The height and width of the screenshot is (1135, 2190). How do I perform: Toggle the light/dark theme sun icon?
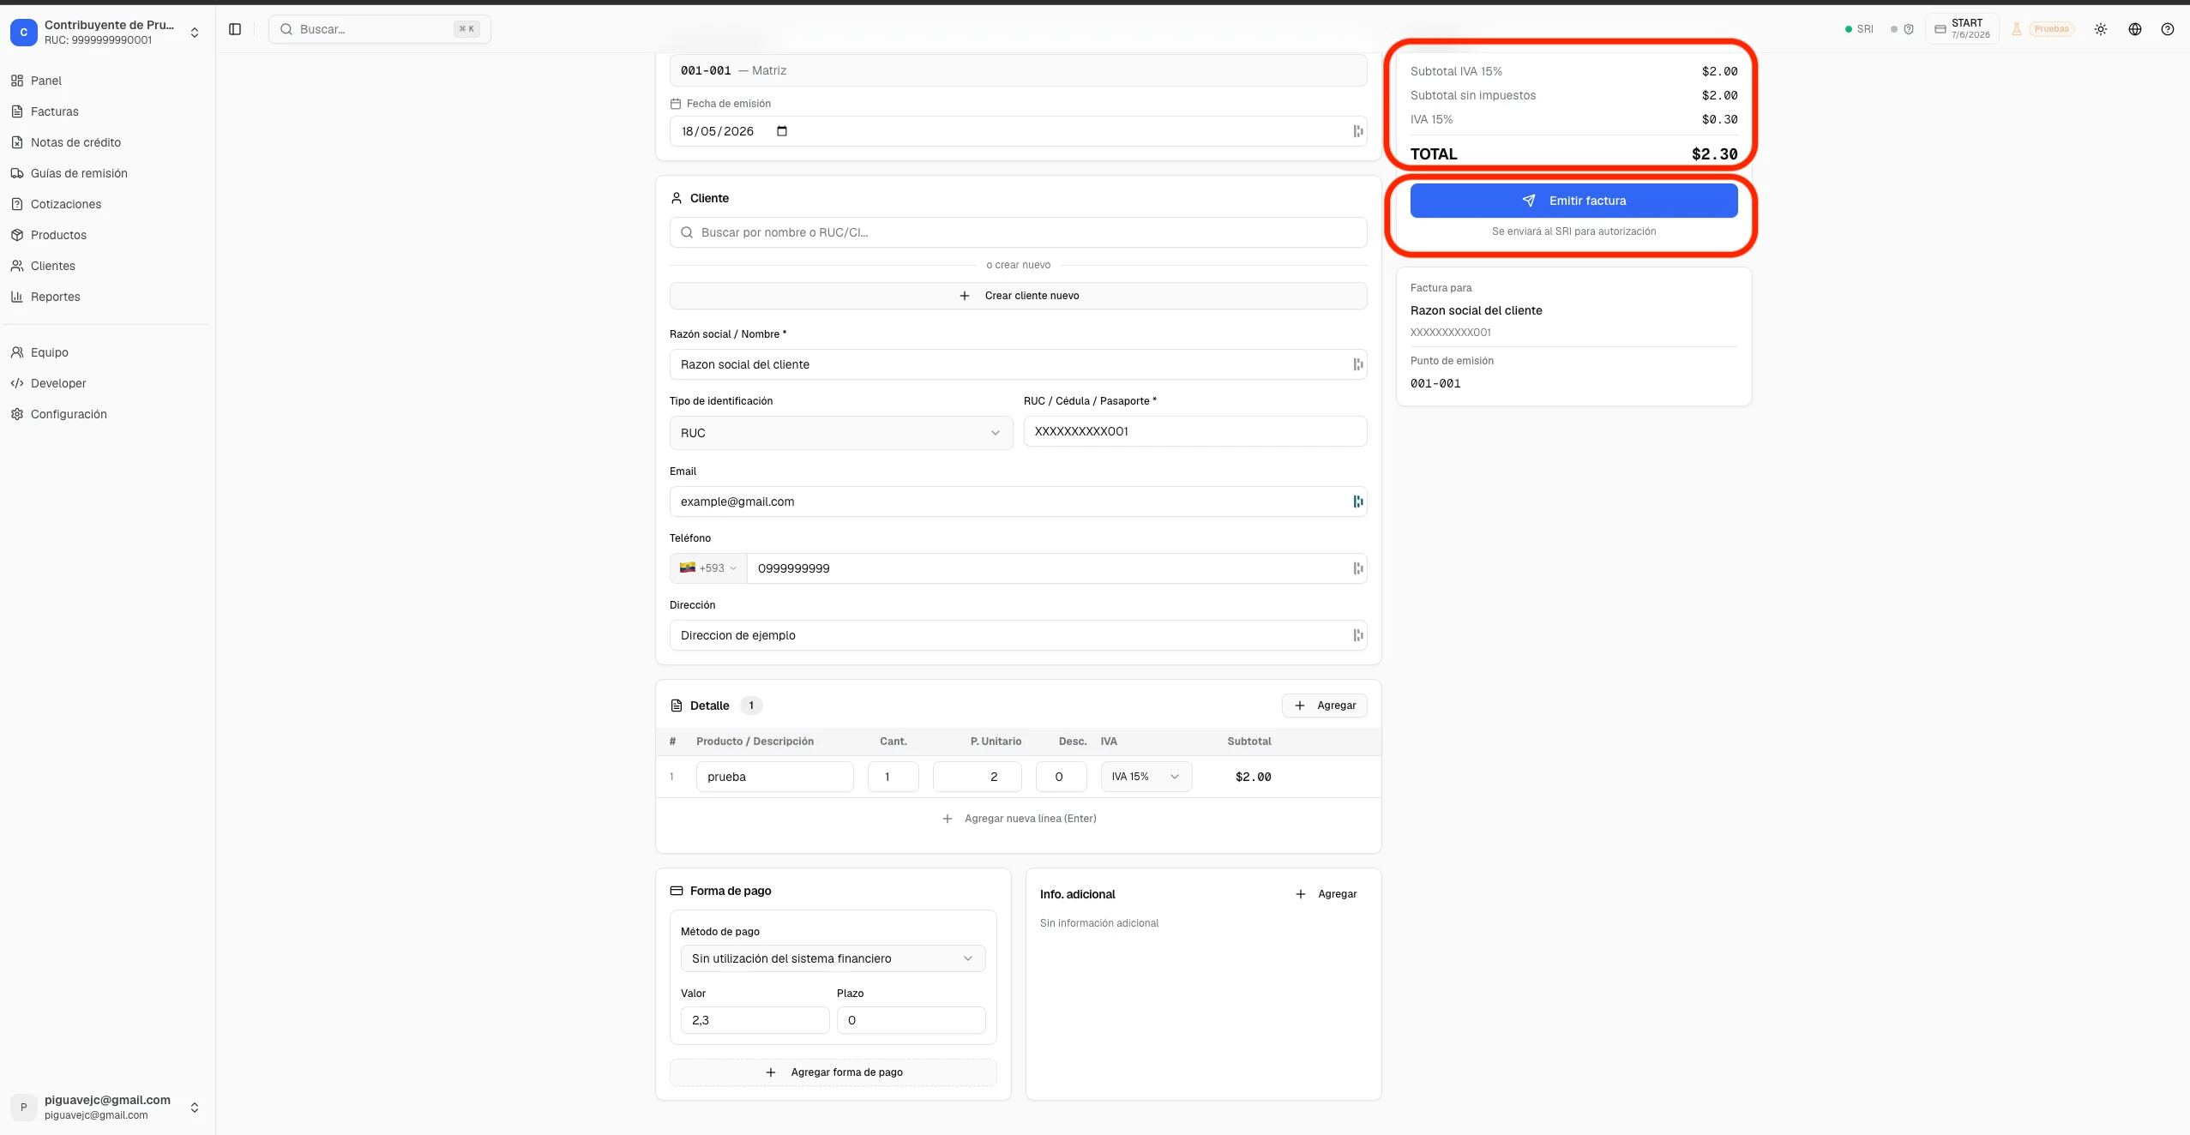[x=2101, y=29]
